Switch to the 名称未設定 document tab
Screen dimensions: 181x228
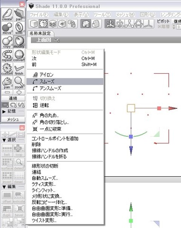coord(40,33)
